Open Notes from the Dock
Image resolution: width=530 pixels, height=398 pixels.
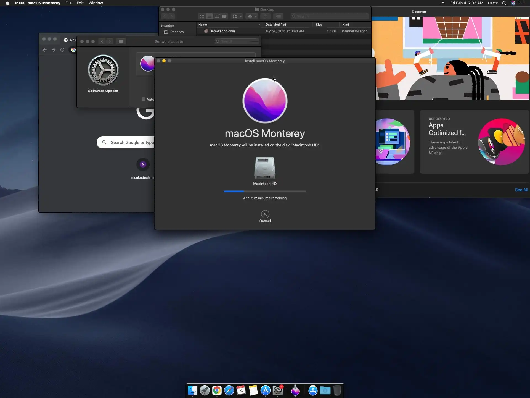pos(253,390)
